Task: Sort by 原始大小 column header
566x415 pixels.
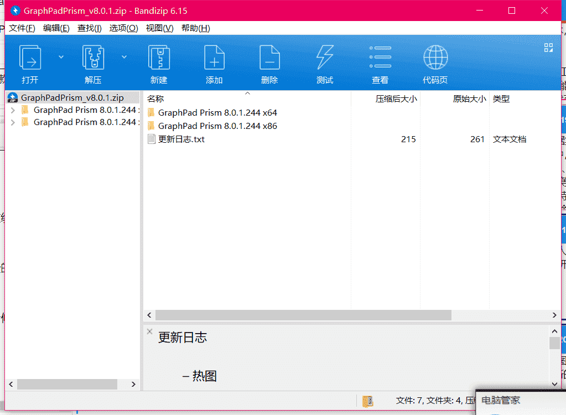Action: click(469, 98)
